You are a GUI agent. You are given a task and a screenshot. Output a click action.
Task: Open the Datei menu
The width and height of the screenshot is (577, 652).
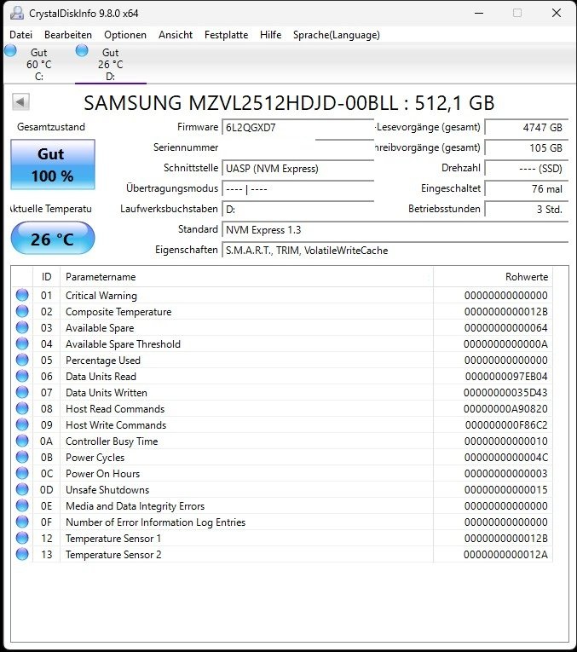click(20, 35)
